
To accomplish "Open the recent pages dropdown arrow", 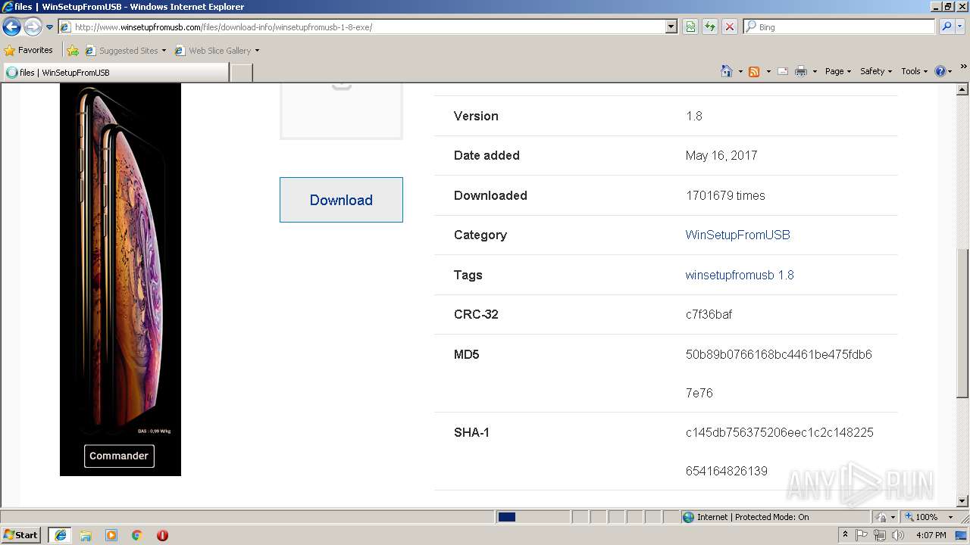I will [x=49, y=27].
